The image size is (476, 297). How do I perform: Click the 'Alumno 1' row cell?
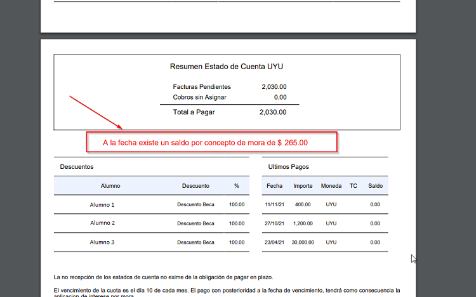(x=102, y=205)
